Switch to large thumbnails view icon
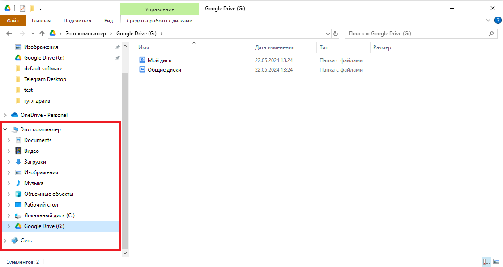 click(x=496, y=262)
